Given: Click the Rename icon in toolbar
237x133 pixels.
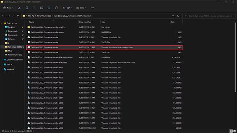Looking at the screenshot, I should (42, 8).
